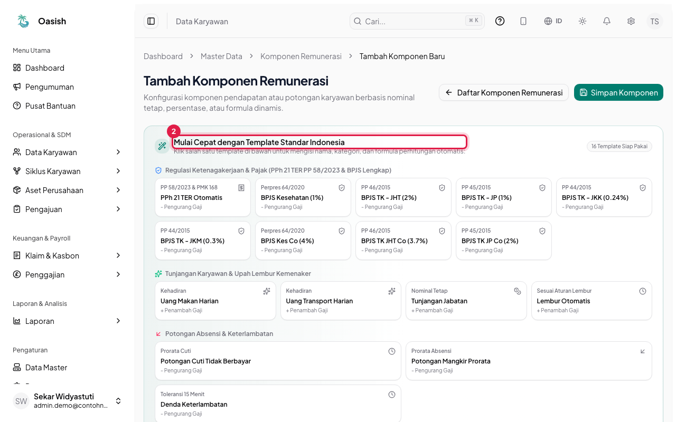Open the Dashboard breadcrumb link
This screenshot has height=422, width=676.
point(163,56)
